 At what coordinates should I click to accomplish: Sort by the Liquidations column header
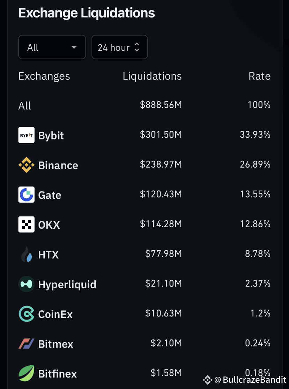[x=152, y=76]
